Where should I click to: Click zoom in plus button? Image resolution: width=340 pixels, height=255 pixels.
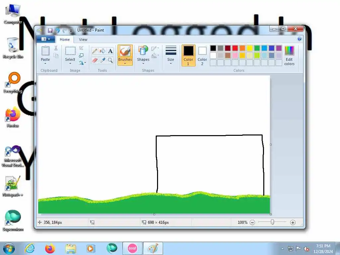pyautogui.click(x=293, y=222)
